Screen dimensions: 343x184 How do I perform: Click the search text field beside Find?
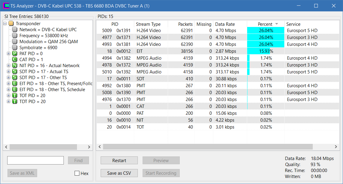click(x=35, y=160)
